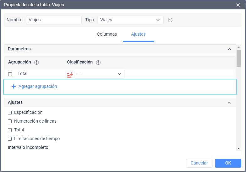Viewport: 246px width, 172px height.
Task: Open the Clasificación sorting dropdown
Action: point(99,74)
